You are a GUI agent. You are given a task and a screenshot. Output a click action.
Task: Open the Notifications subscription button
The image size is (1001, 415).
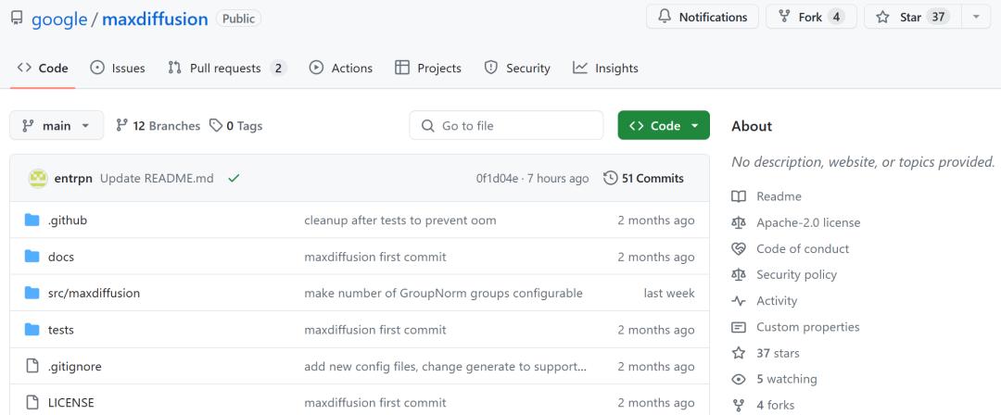point(702,17)
